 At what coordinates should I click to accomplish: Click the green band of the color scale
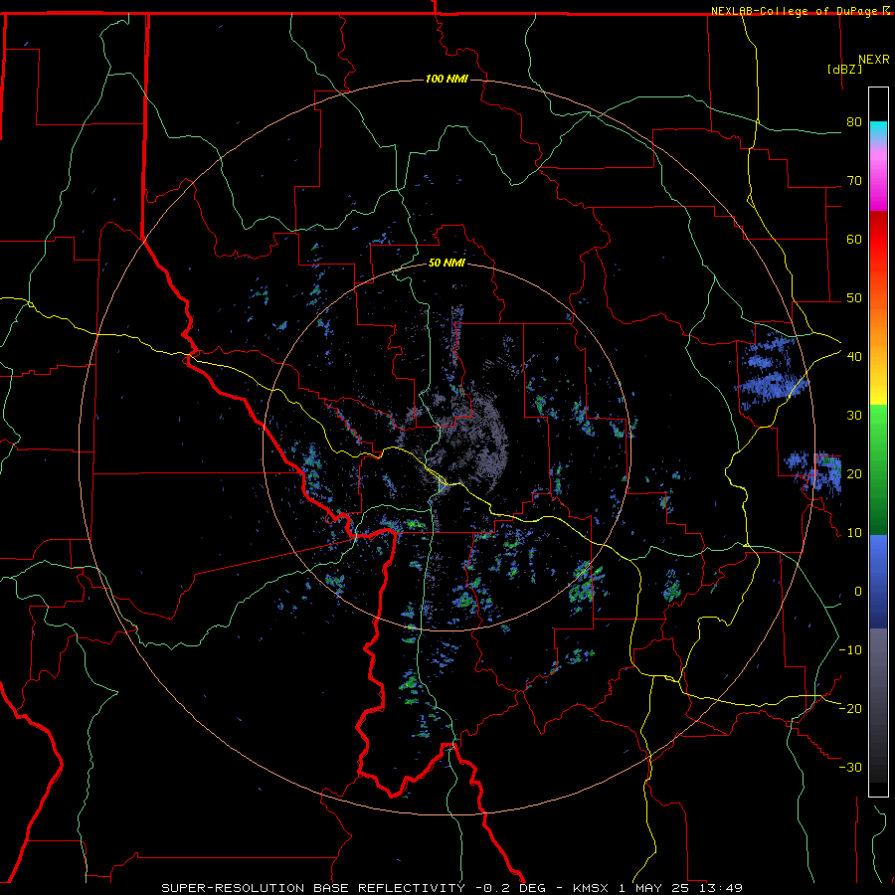coord(878,469)
